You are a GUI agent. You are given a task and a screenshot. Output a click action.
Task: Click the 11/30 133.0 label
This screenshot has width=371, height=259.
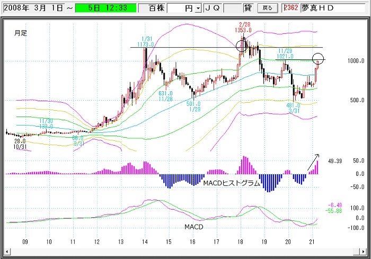tap(46, 124)
